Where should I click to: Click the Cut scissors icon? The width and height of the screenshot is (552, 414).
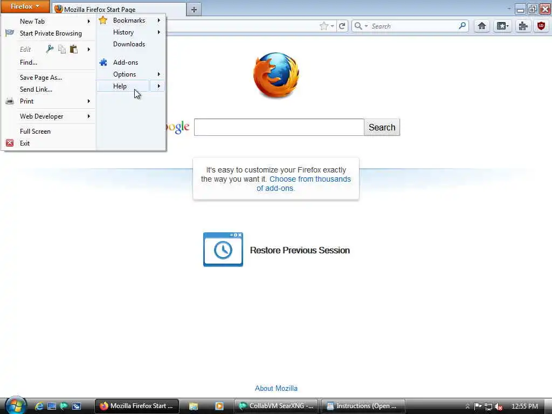(x=50, y=49)
